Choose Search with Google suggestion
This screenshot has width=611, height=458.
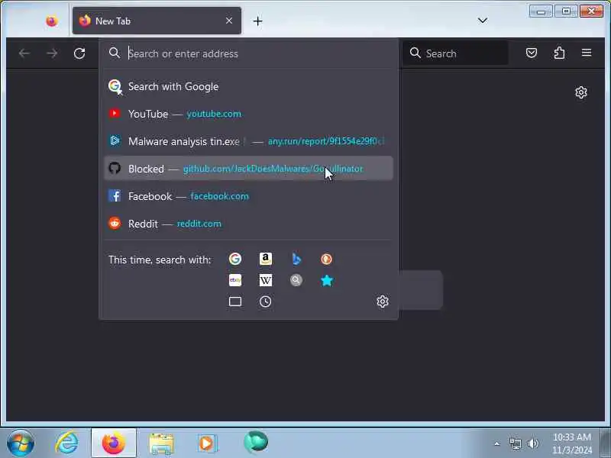coord(249,86)
